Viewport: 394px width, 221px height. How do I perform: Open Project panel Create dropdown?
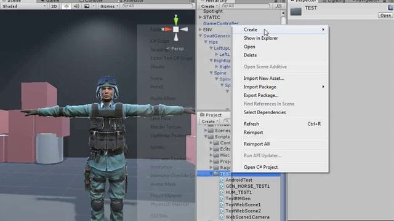click(x=210, y=122)
